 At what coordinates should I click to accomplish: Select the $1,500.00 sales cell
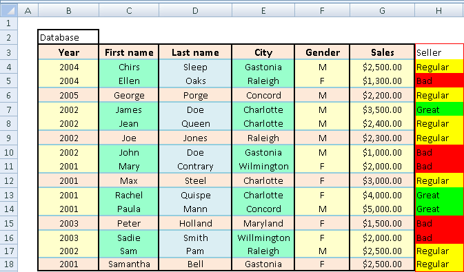click(x=382, y=223)
